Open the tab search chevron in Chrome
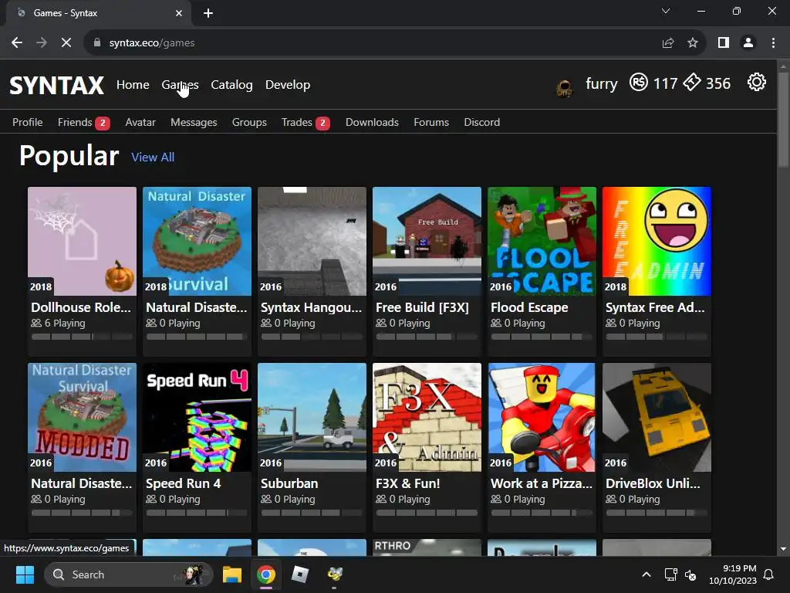Image resolution: width=790 pixels, height=593 pixels. (x=666, y=11)
